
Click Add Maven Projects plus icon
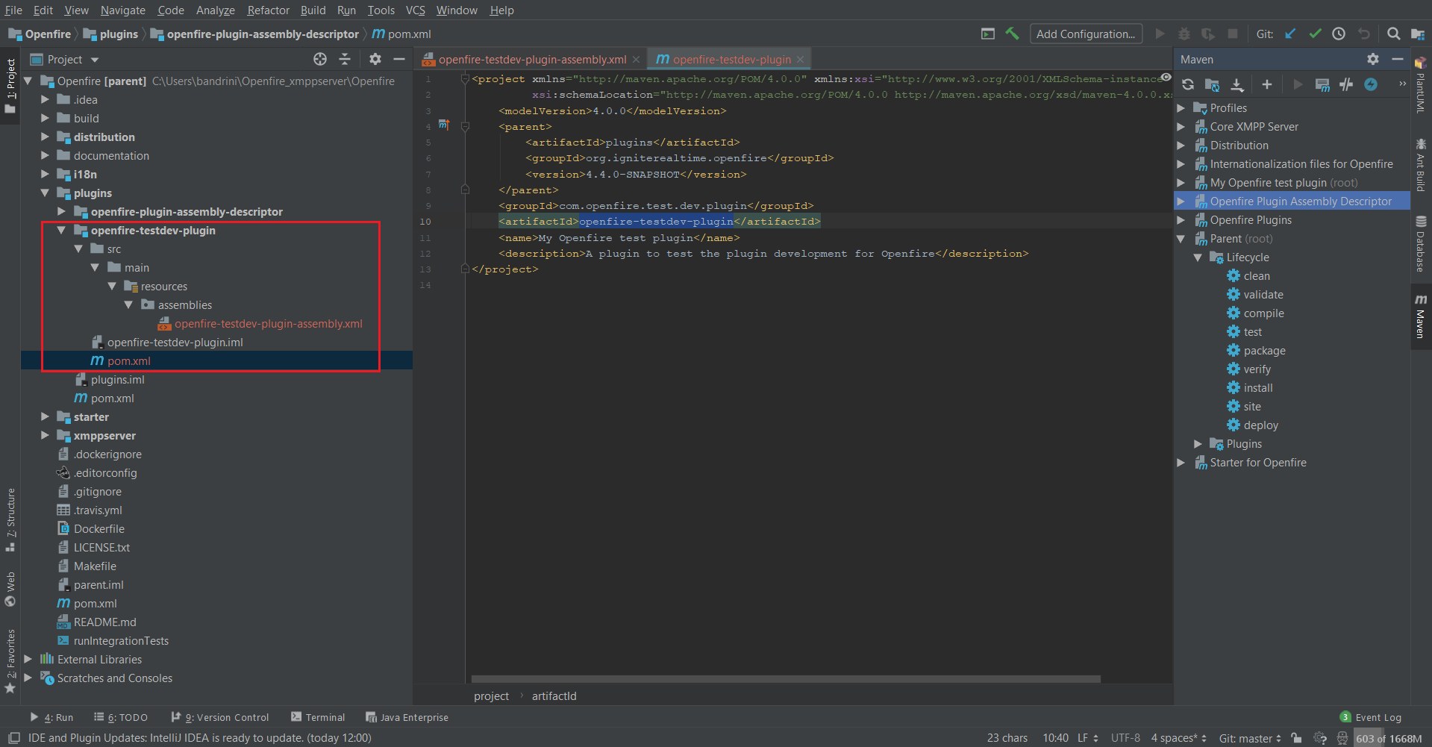(1267, 84)
